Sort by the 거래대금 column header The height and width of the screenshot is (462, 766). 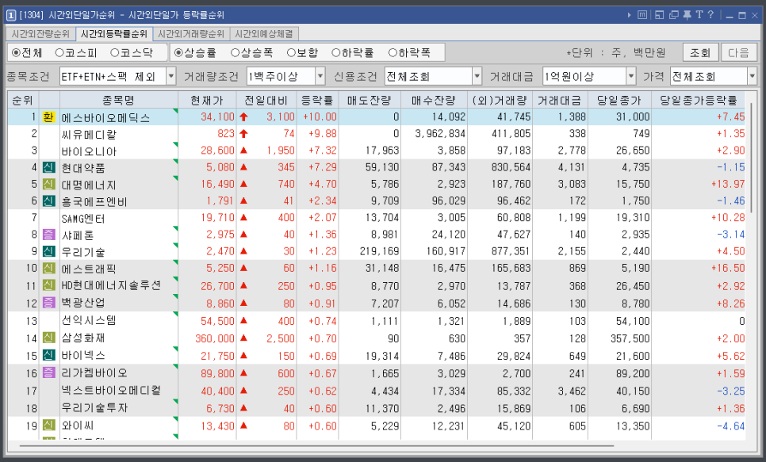pyautogui.click(x=560, y=100)
